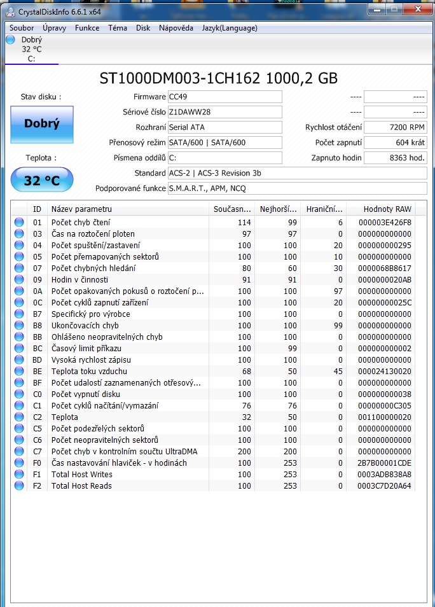Click status orb for ID C0 row
This screenshot has width=435, height=607.
[x=19, y=394]
